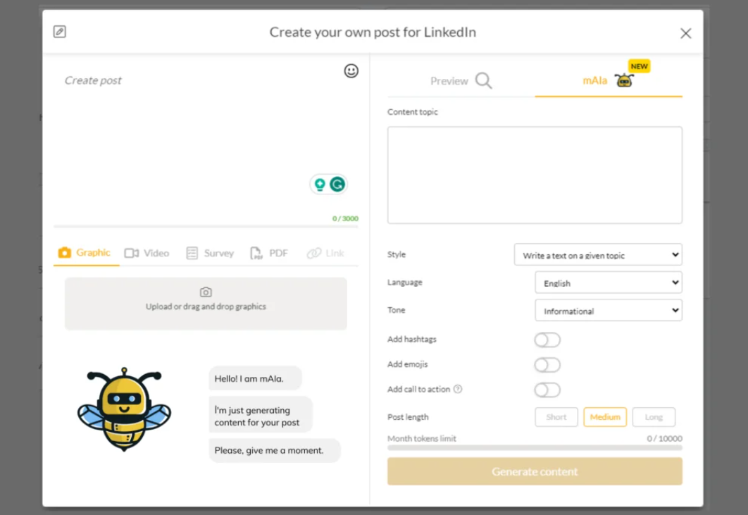Turn on the Add emojis switch
748x515 pixels.
547,364
